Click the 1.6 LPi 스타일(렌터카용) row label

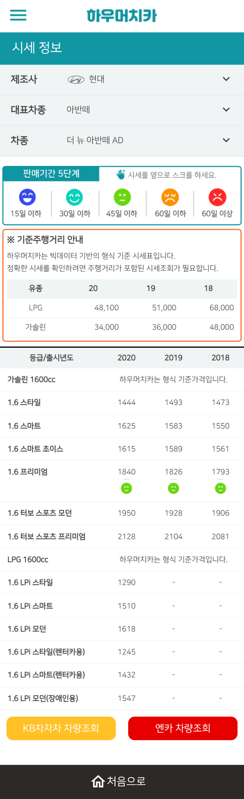(46, 652)
